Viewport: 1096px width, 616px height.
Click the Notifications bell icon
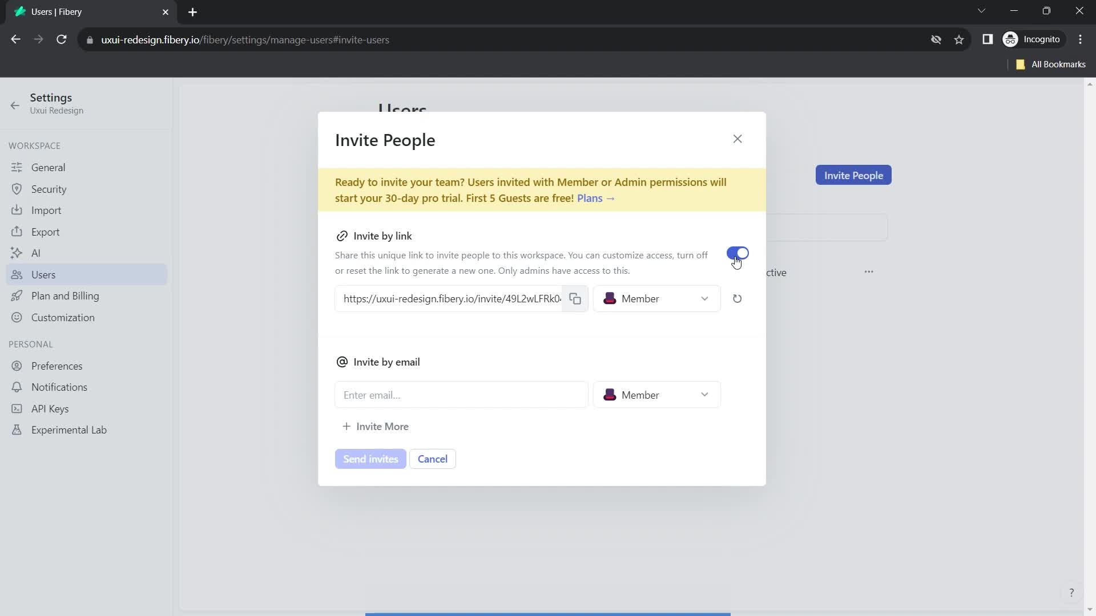(x=17, y=387)
